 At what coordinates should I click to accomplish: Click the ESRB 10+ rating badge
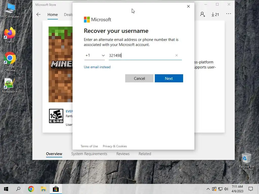[x=56, y=116]
